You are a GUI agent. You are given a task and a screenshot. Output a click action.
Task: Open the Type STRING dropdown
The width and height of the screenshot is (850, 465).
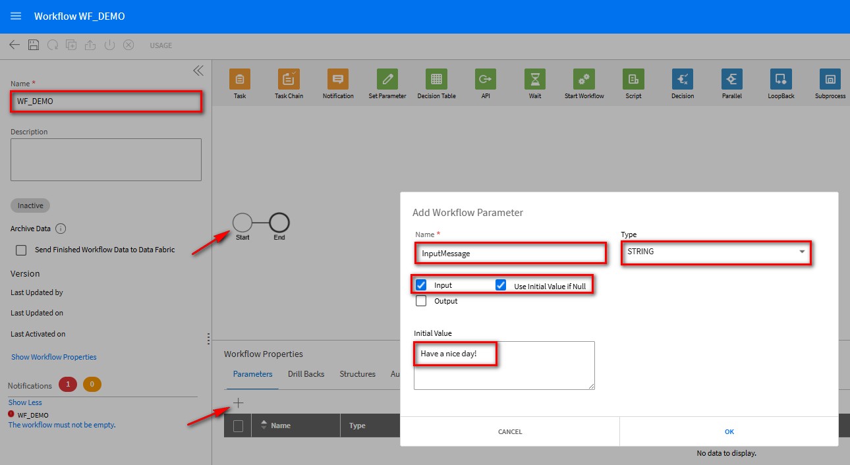[x=716, y=252]
